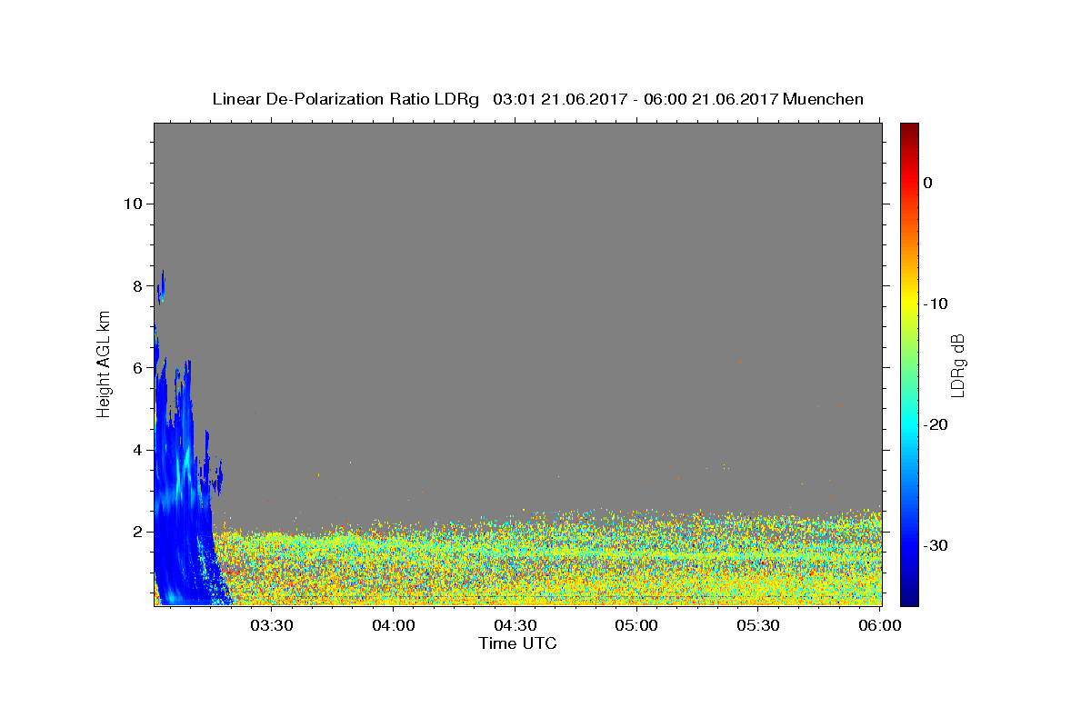Click the 'Height AGL km' axis label

click(x=104, y=363)
